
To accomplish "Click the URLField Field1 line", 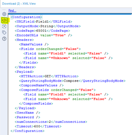I will click(43, 22).
